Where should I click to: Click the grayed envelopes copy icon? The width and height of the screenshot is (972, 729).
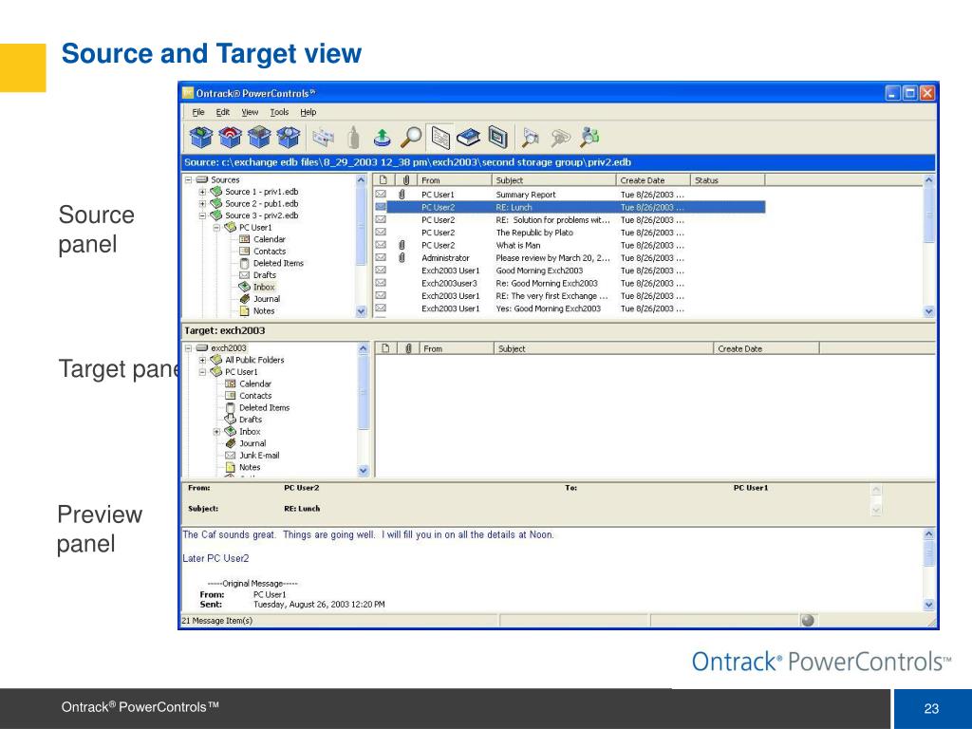[x=323, y=137]
